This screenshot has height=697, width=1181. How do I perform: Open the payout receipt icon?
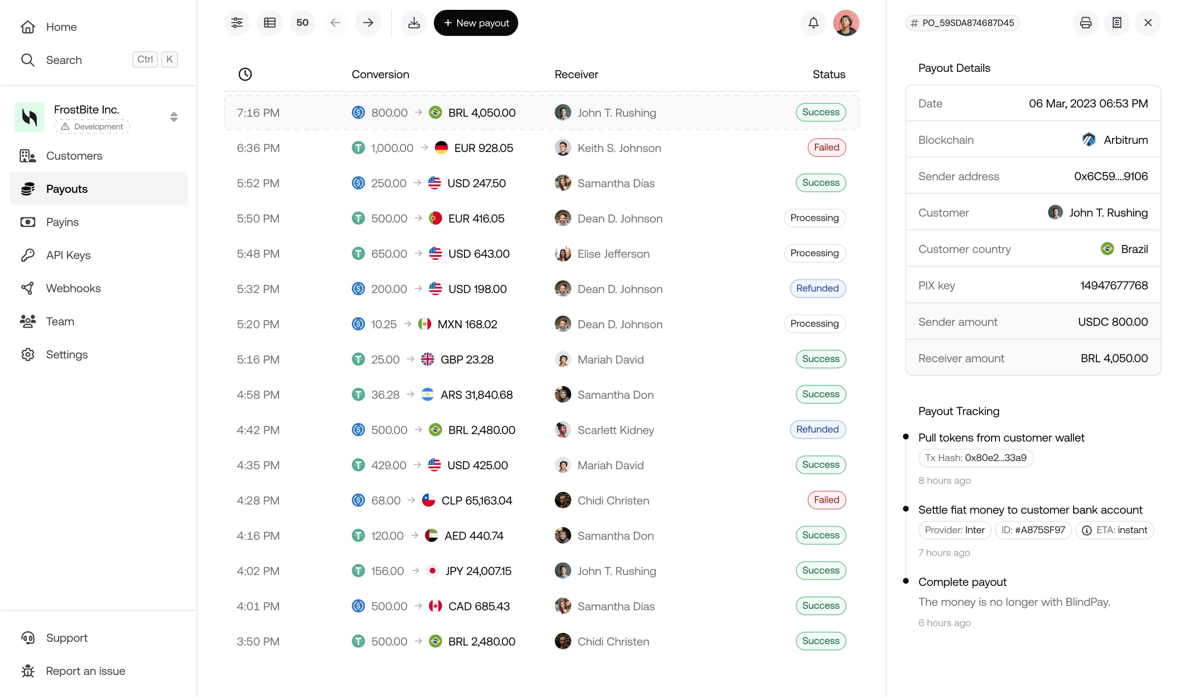click(x=1117, y=23)
